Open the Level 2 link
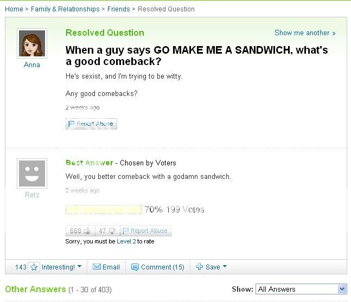Screen dimensions: 351x302 coord(126,241)
